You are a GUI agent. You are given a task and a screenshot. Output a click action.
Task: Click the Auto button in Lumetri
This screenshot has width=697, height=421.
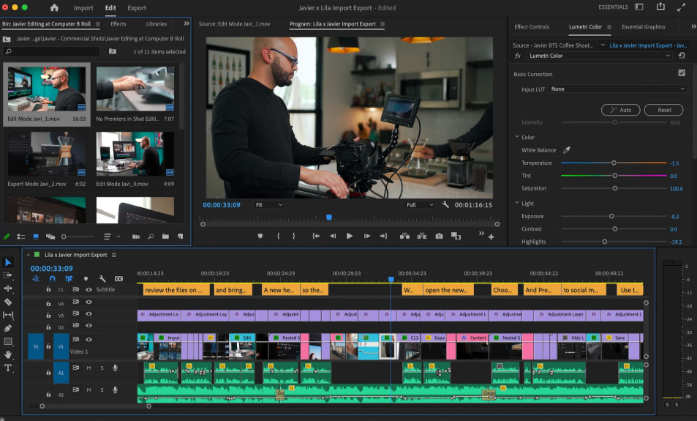[620, 110]
